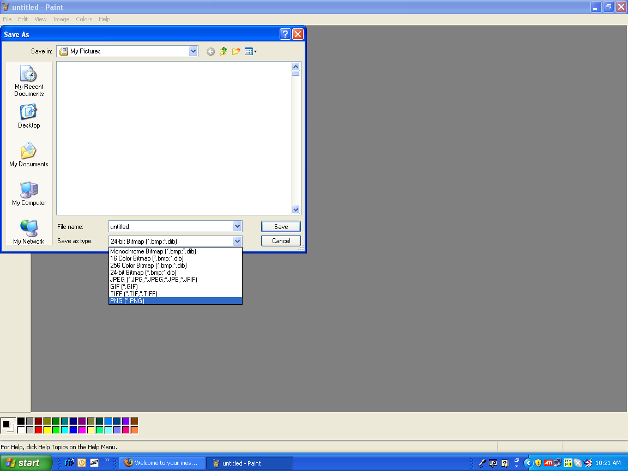Screen dimensions: 628x471
Task: Pick the brown color swatch
Action: click(134, 421)
